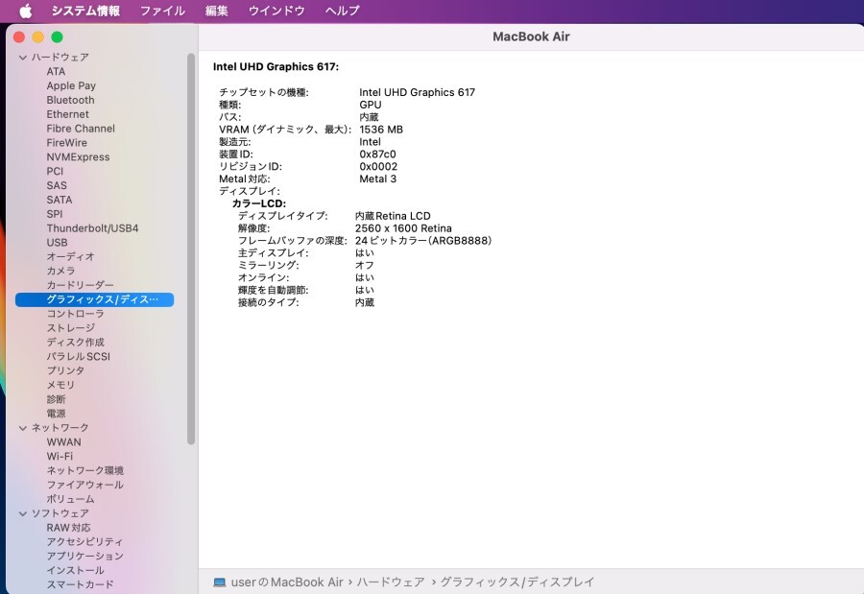Select ネットワーク環境 in sidebar
Viewport: 864px width, 594px height.
point(85,471)
